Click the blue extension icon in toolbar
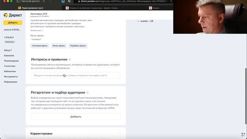Viewport: 247px width, 139px height. (63, 1)
